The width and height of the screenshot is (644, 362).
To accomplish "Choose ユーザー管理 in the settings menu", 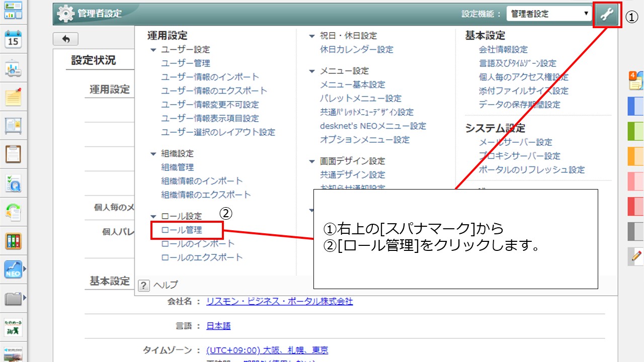I will click(x=186, y=63).
